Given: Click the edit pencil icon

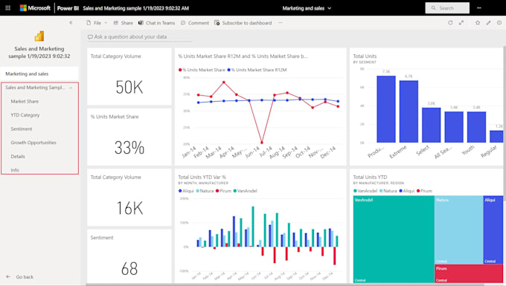Looking at the screenshot, I should tap(489, 22).
